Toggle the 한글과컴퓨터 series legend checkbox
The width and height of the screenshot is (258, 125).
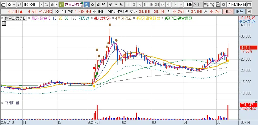point(2,18)
